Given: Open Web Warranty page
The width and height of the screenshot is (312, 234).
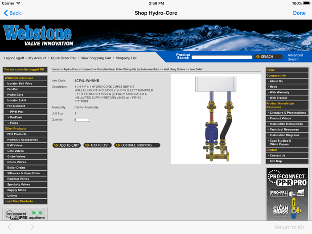Looking at the screenshot, I should tap(287, 92).
